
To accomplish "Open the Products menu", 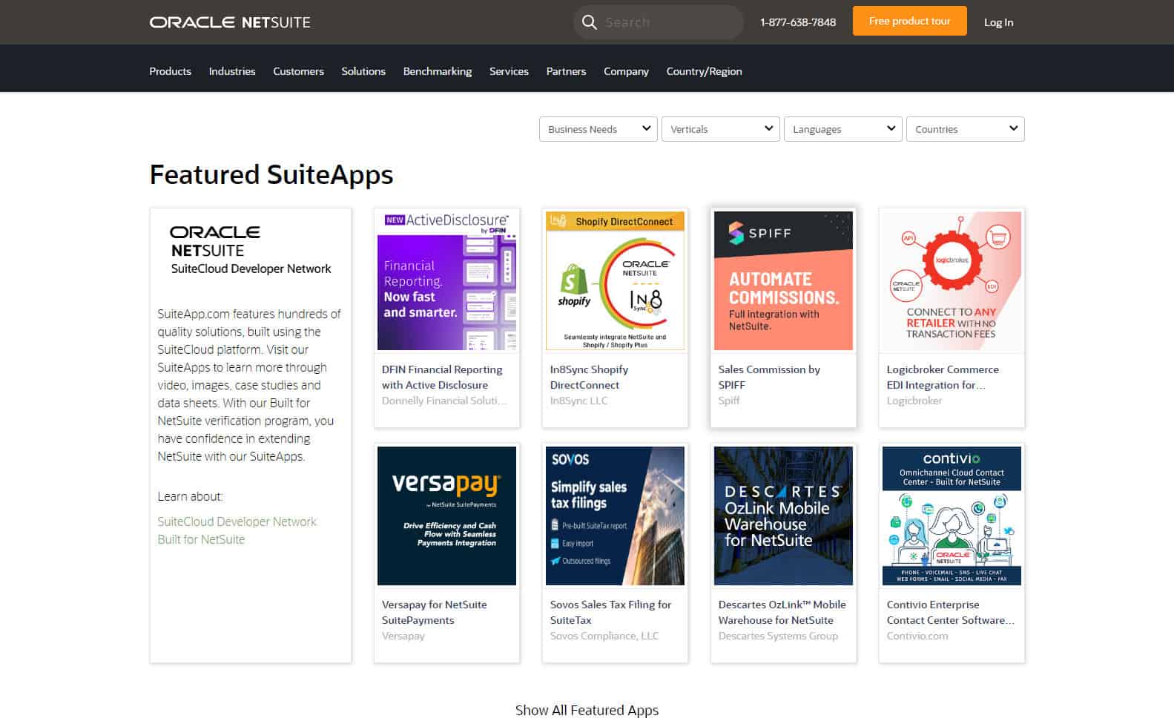I will (170, 71).
